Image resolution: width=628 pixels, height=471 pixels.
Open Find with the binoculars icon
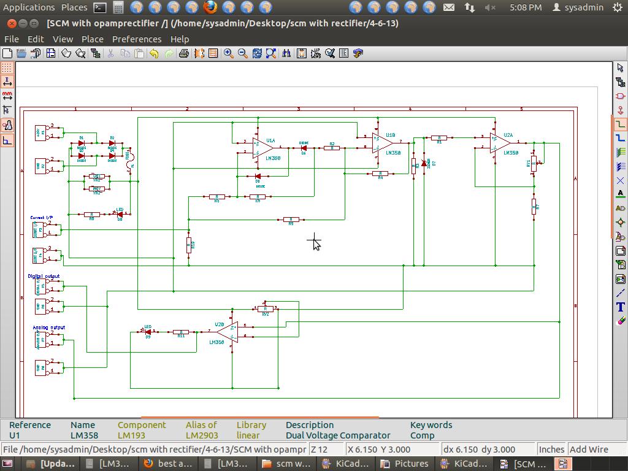point(286,53)
